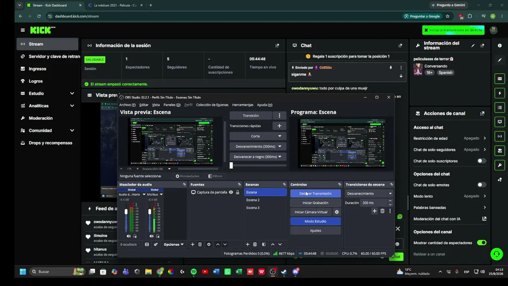
Task: Click the pin icon on the pinned message
Action: 391,68
